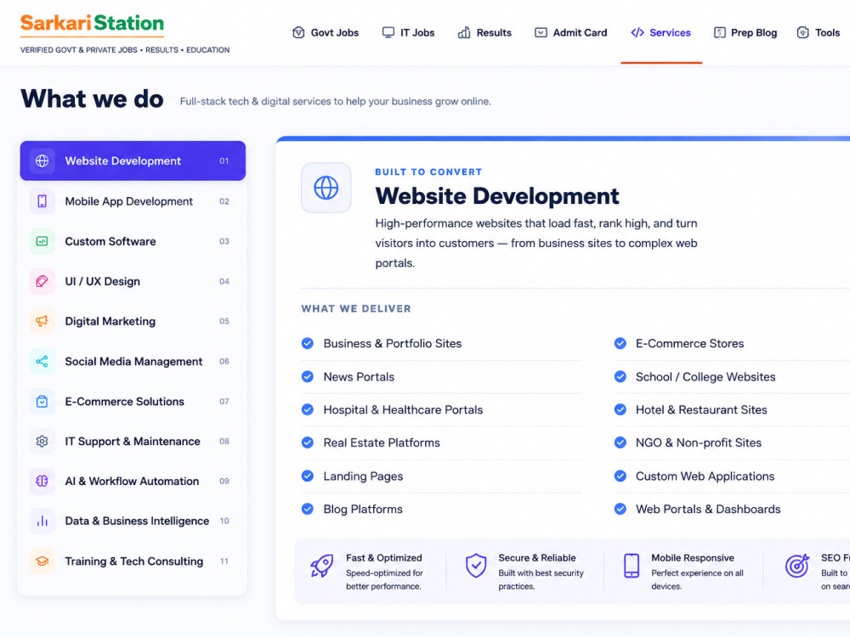Image resolution: width=850 pixels, height=637 pixels.
Task: Click "Custom Web Applications" deliverable
Action: click(x=705, y=476)
